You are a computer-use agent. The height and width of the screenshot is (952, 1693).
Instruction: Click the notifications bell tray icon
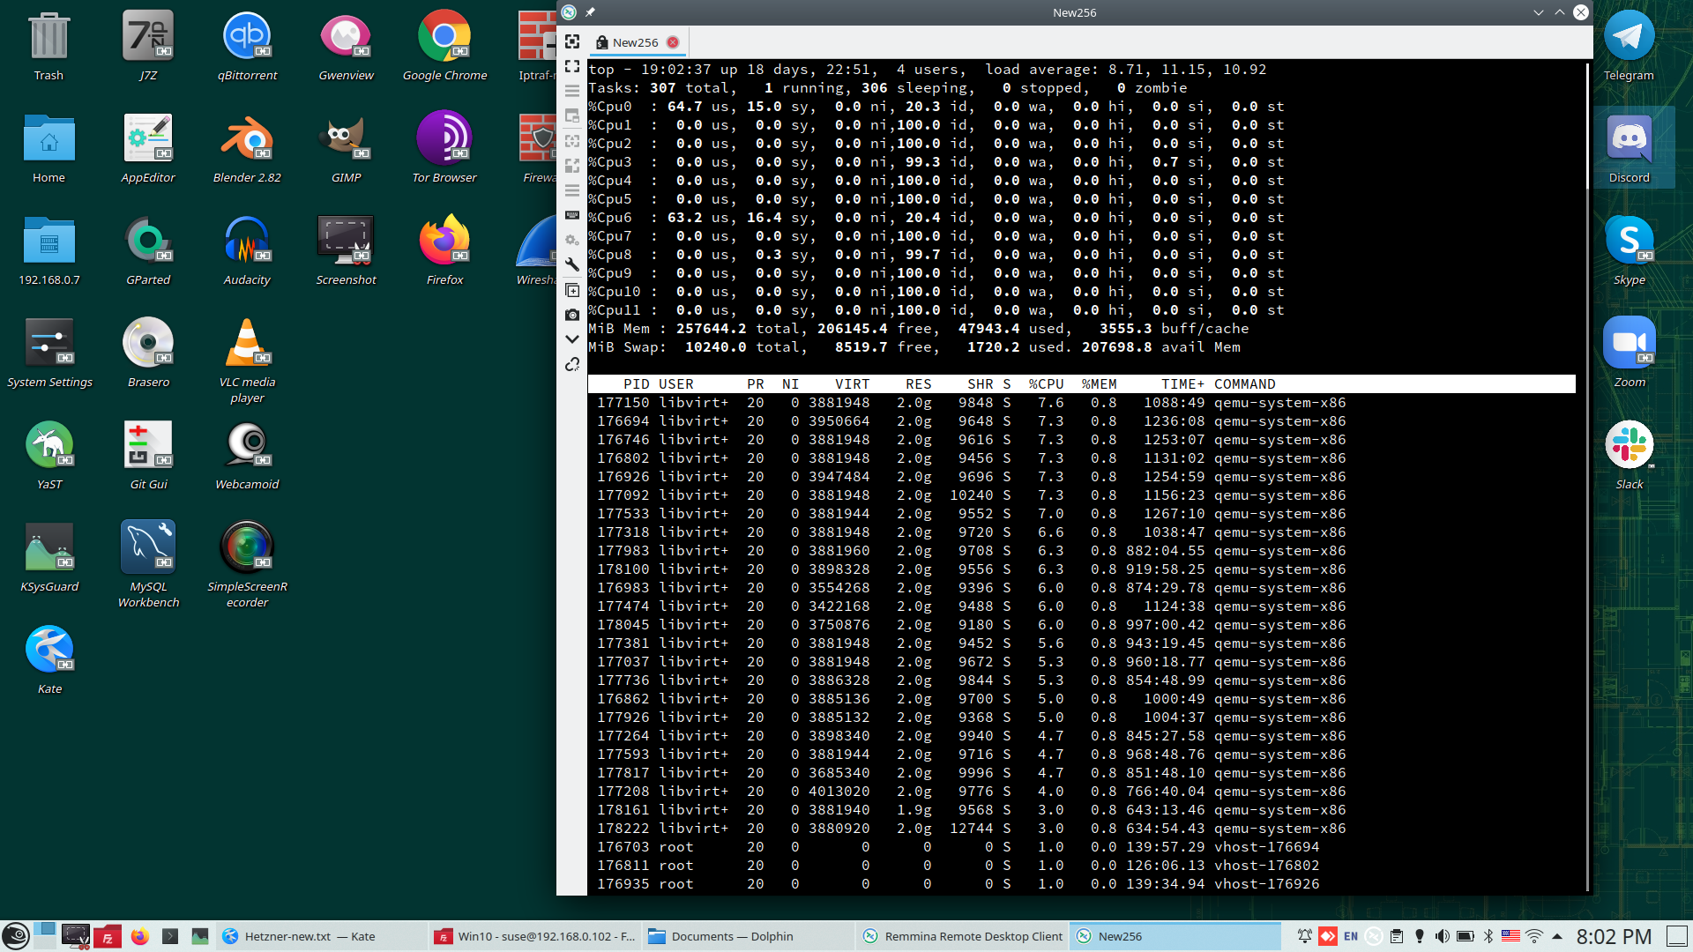coord(1304,936)
